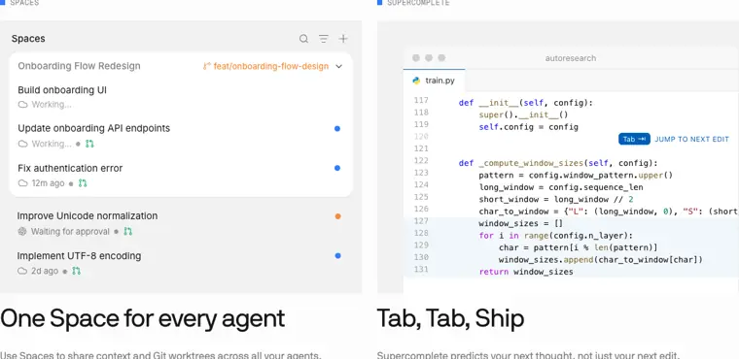Click the agent icon beside Waiting for approval
The width and height of the screenshot is (739, 359).
(x=21, y=232)
